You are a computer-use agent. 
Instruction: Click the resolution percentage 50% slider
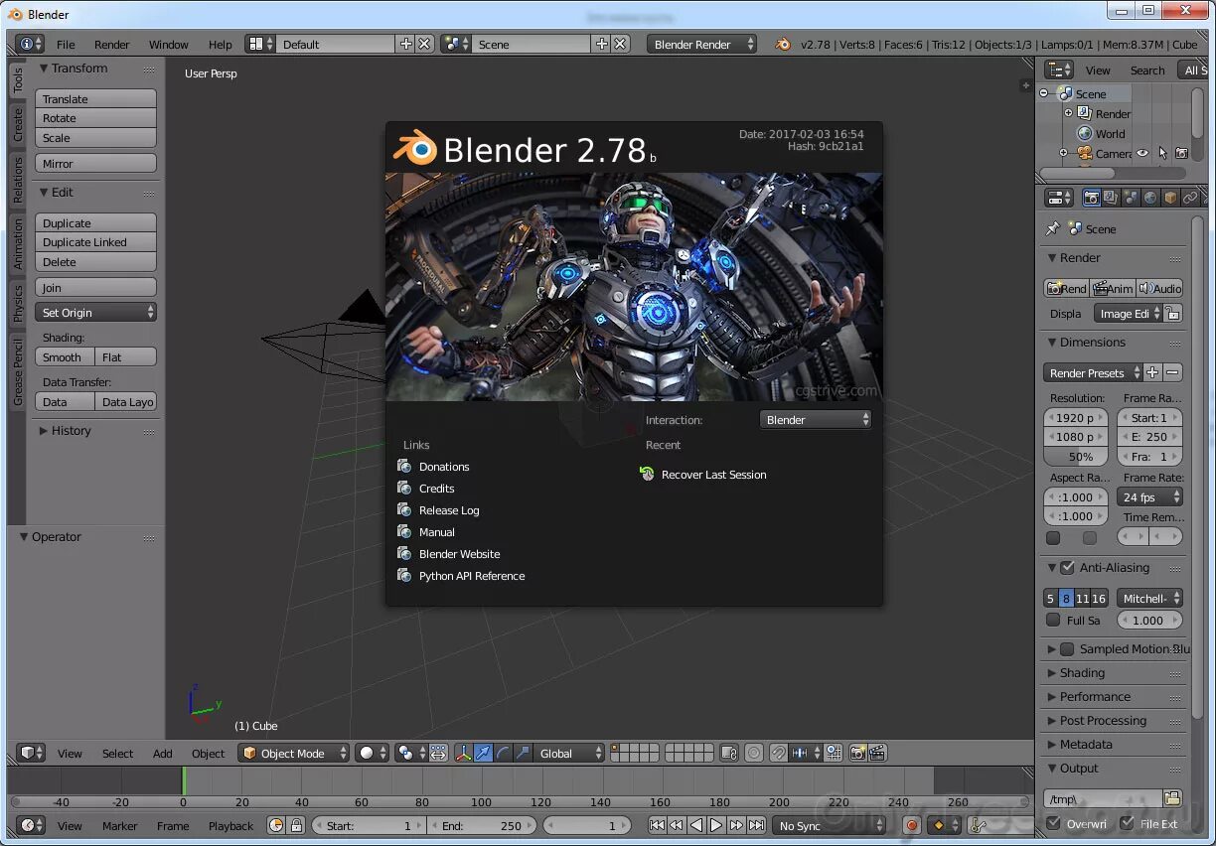1076,456
